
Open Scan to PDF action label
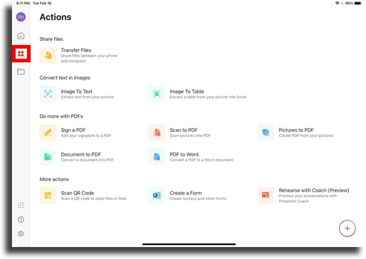tap(184, 130)
